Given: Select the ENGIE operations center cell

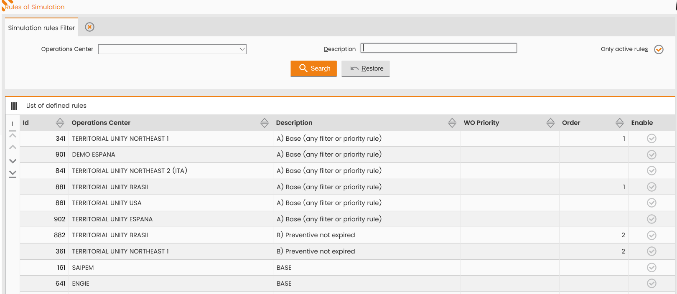Looking at the screenshot, I should pyautogui.click(x=171, y=284).
